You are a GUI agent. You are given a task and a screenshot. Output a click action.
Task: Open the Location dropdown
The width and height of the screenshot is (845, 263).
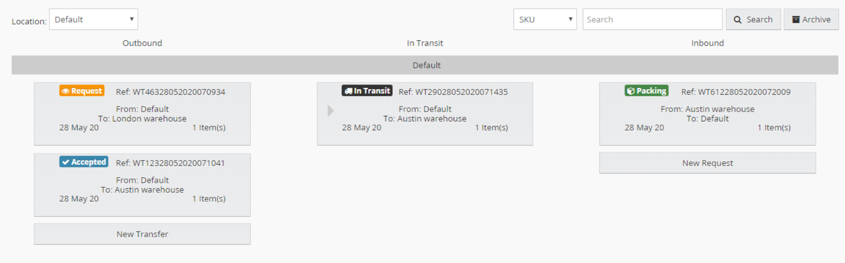93,19
